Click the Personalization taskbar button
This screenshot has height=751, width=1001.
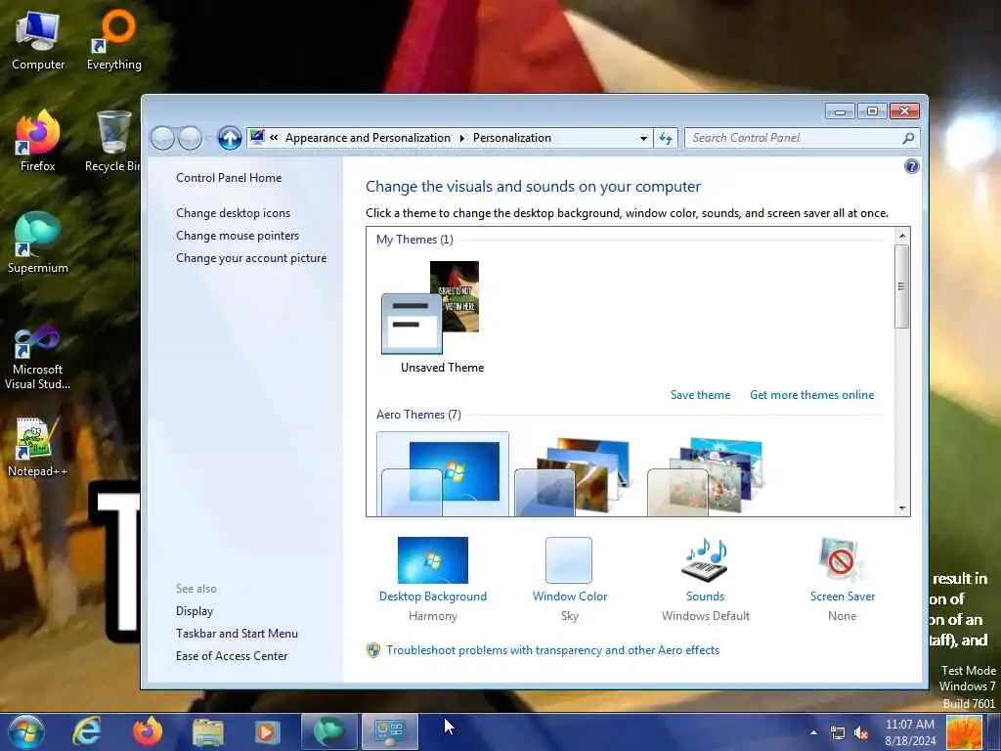[x=389, y=731]
